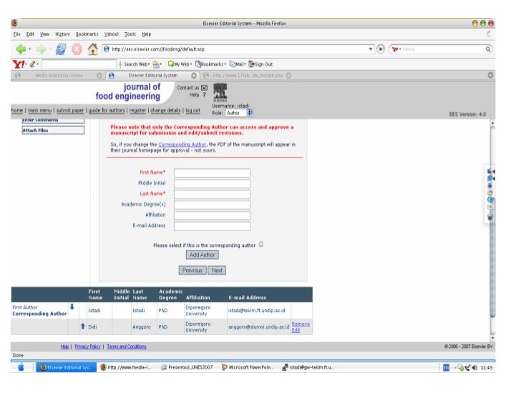This screenshot has width=521, height=403.
Task: Click the Elsevier tree logo
Action: pos(220,92)
